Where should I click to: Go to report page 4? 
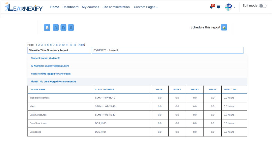[x=45, y=45]
